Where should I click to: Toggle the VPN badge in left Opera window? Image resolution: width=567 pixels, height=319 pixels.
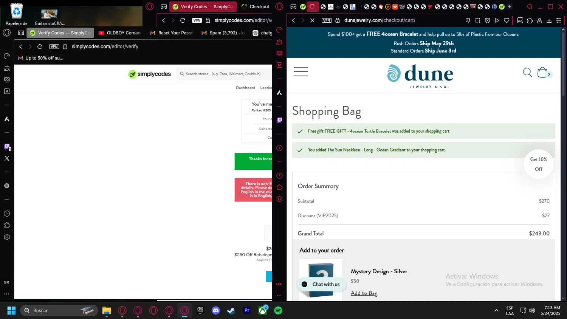[x=54, y=46]
